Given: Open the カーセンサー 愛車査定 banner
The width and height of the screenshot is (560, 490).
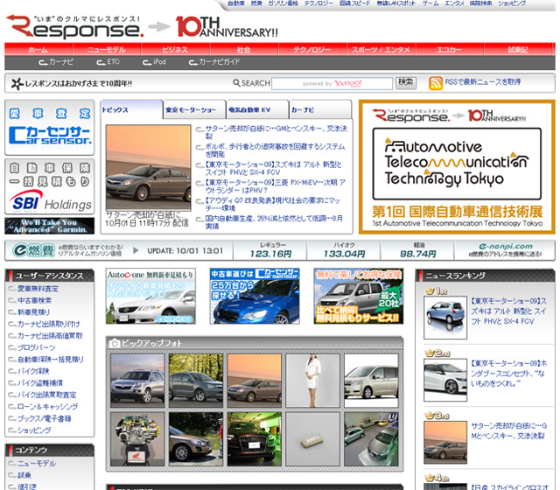Looking at the screenshot, I should pos(50,128).
